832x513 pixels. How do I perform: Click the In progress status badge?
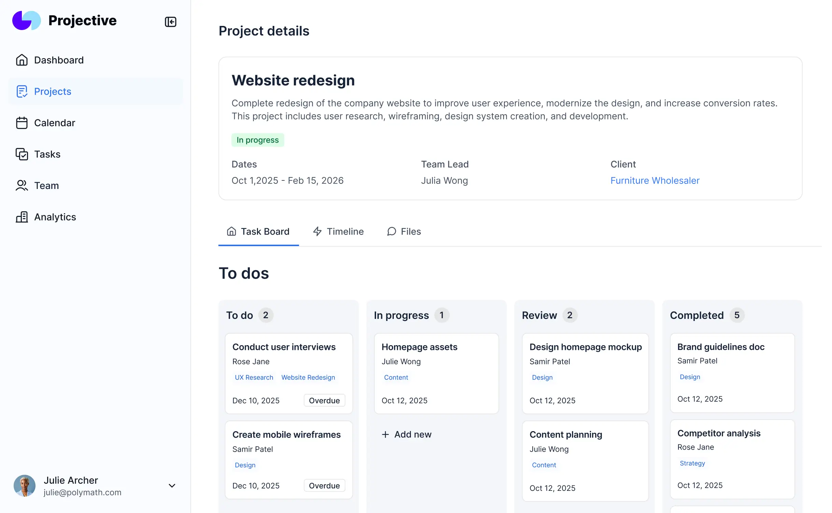pyautogui.click(x=258, y=140)
